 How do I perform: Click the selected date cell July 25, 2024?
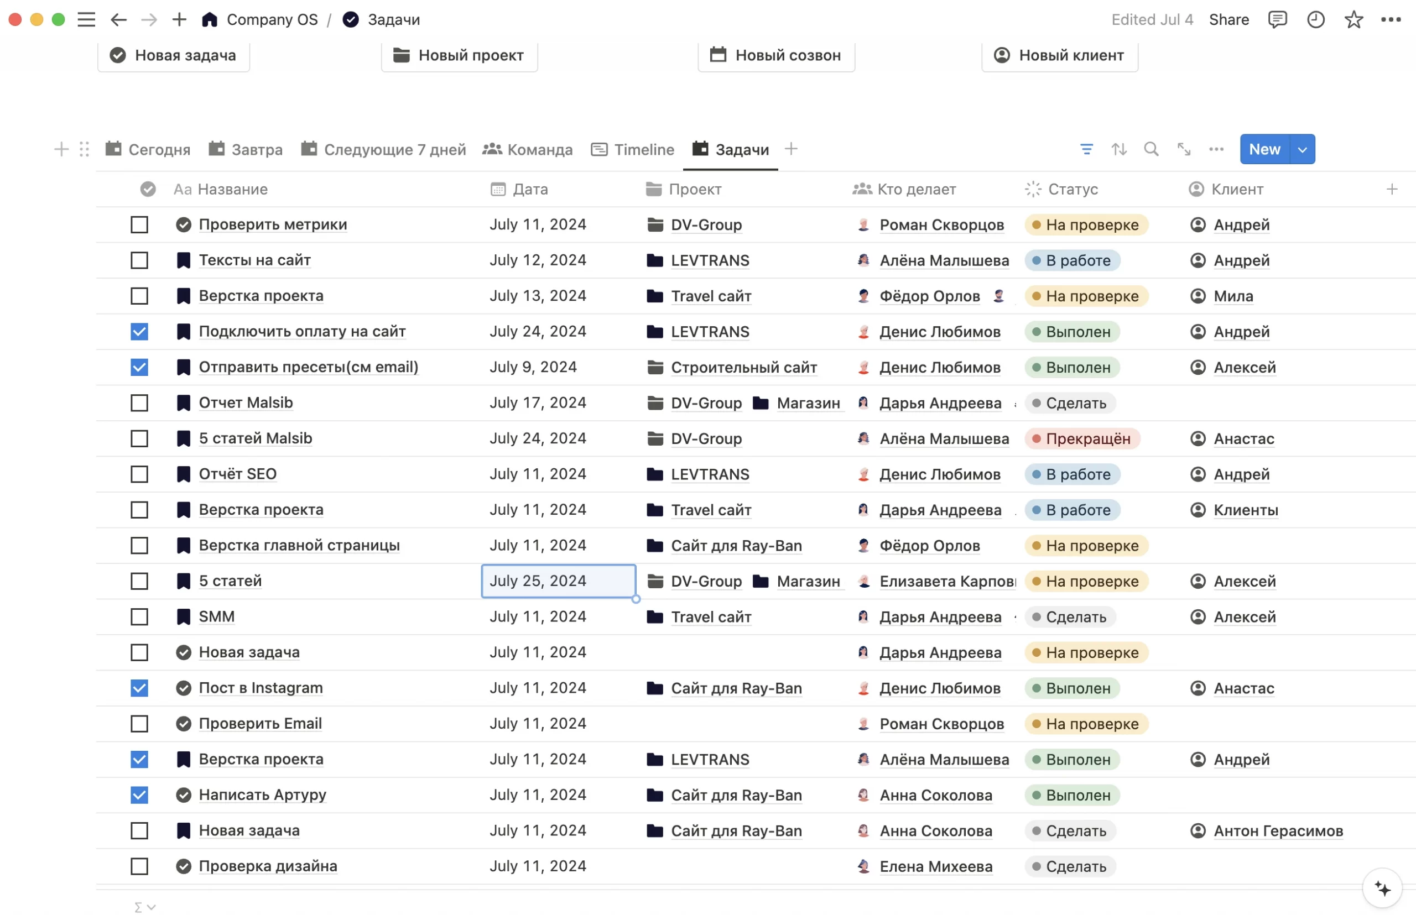pyautogui.click(x=558, y=581)
